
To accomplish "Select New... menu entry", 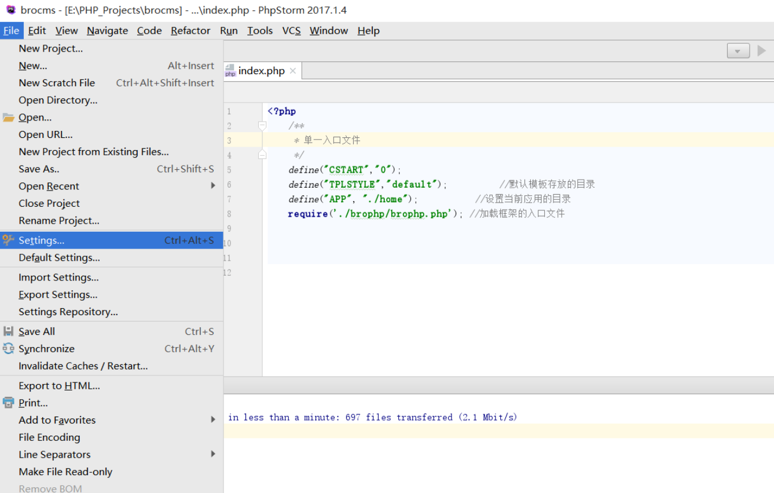I will click(x=111, y=66).
